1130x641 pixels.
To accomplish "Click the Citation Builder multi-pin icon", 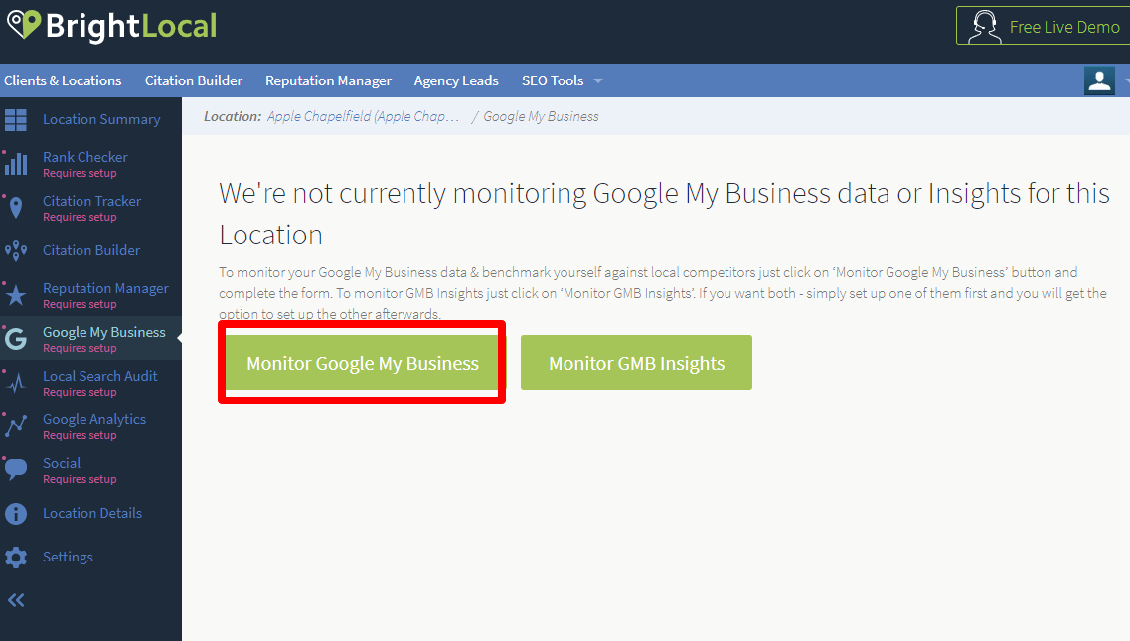I will (16, 250).
